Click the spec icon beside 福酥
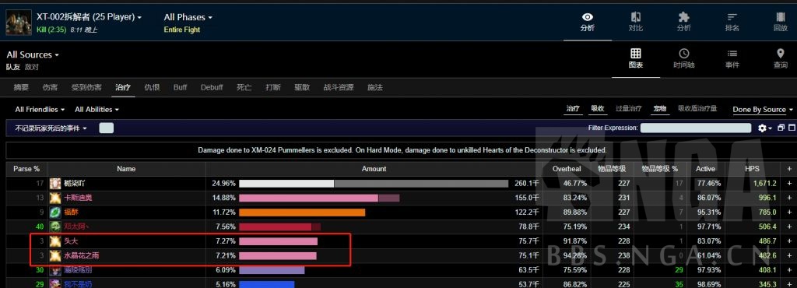 tap(55, 212)
